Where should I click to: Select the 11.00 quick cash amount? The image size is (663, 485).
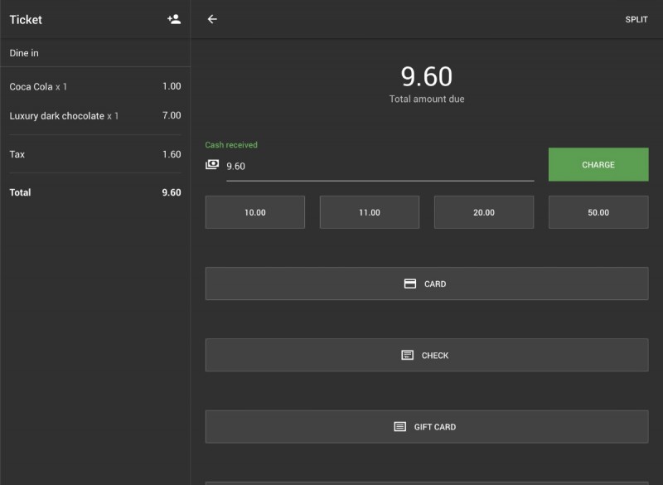coord(369,211)
